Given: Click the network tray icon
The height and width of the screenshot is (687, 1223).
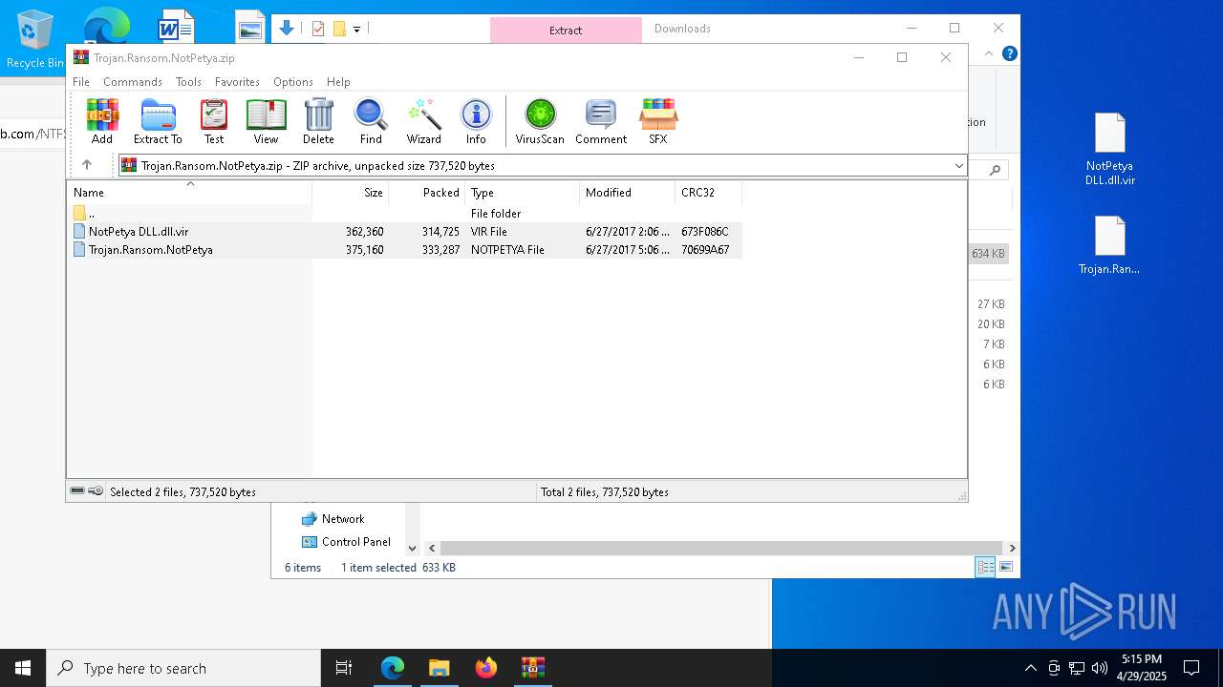Looking at the screenshot, I should (x=1077, y=668).
